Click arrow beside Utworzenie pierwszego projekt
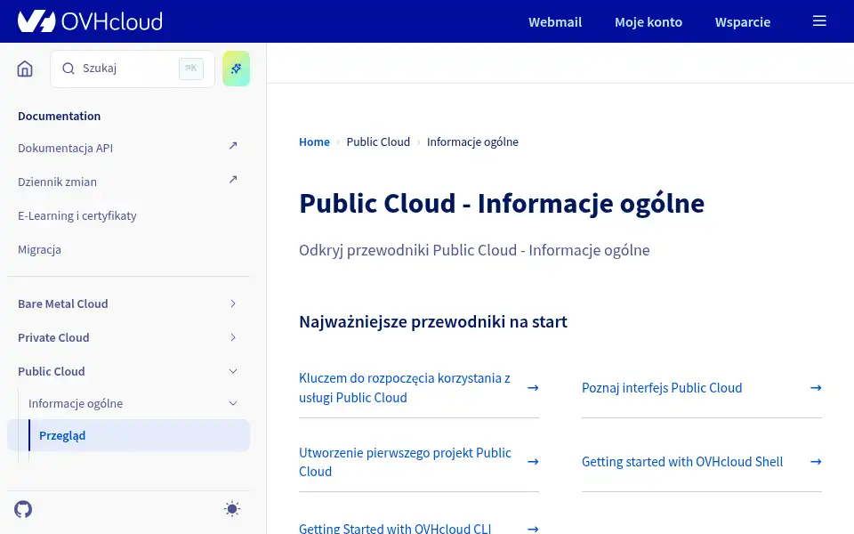The height and width of the screenshot is (534, 854). (x=533, y=462)
